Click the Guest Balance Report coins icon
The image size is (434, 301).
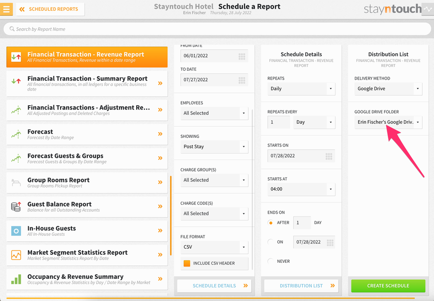16,207
